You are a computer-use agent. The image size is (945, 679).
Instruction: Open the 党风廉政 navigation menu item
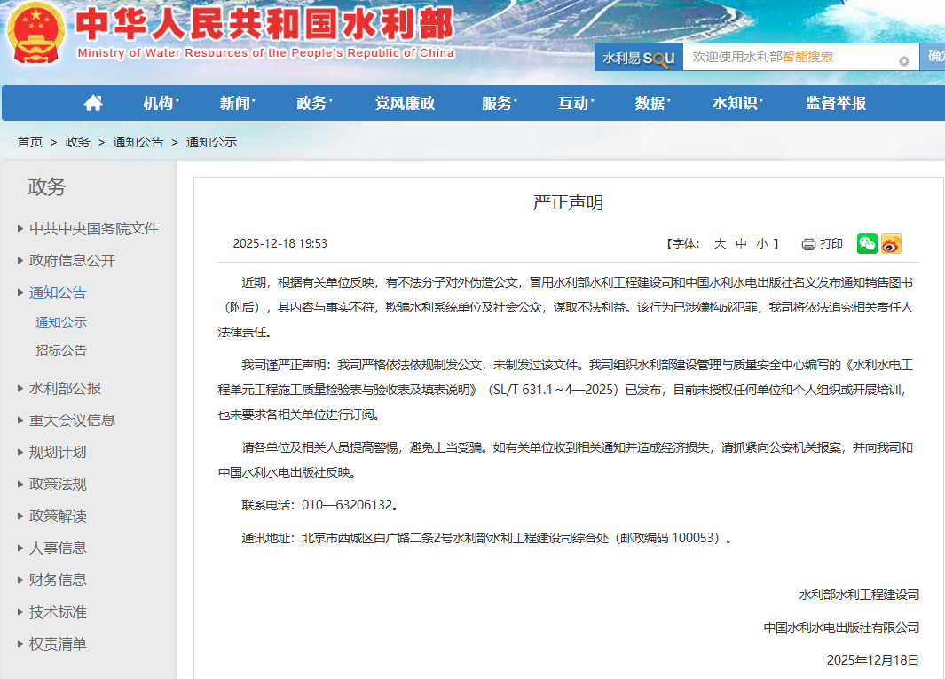405,103
